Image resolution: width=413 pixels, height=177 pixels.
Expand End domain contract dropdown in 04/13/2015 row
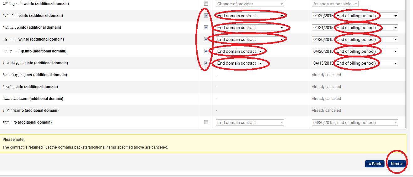(240, 63)
